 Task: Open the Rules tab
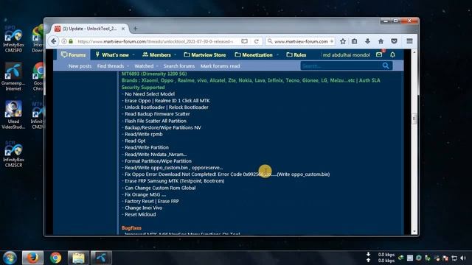296,54
